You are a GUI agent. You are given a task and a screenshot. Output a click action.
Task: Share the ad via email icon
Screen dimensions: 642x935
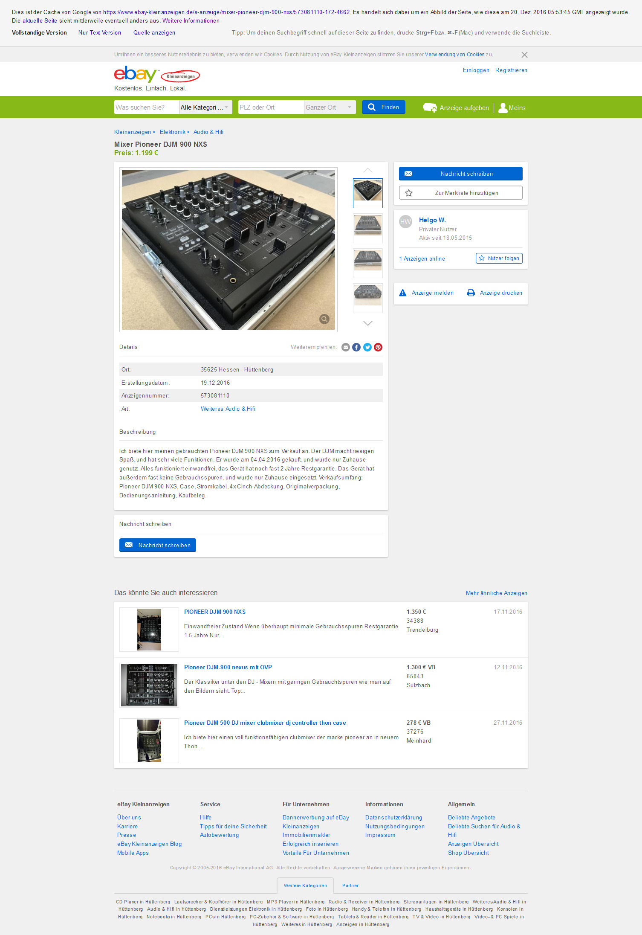(346, 347)
